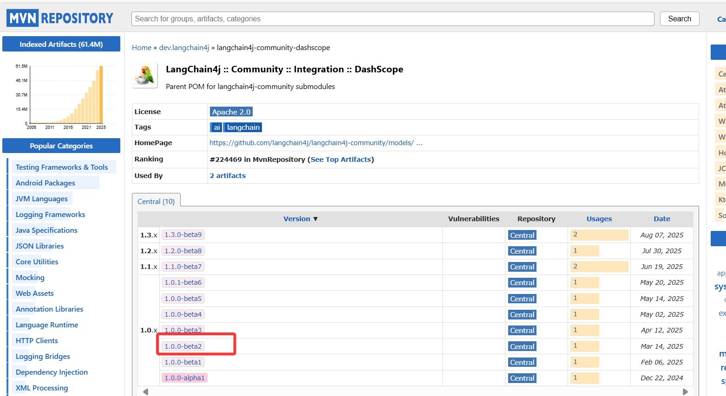
Task: Click Central badge in the 1.1.0-beta7 row
Action: [522, 267]
